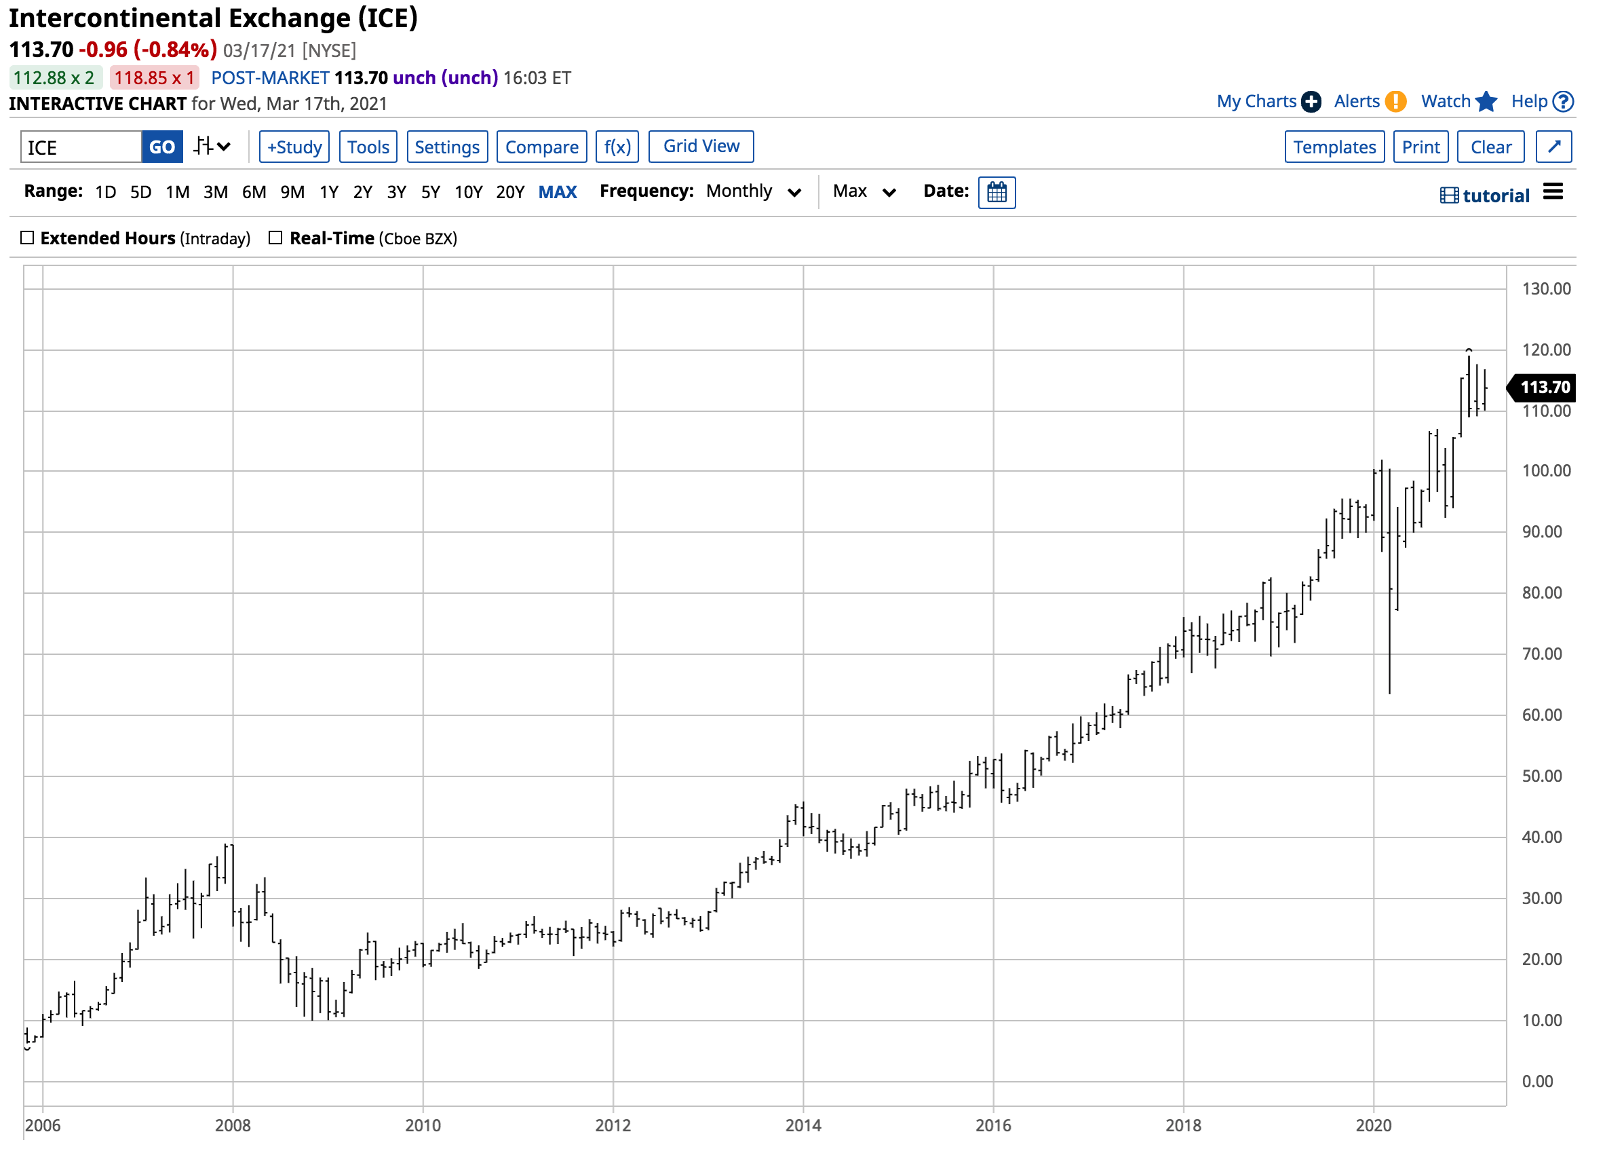Click the +Study button

294,147
